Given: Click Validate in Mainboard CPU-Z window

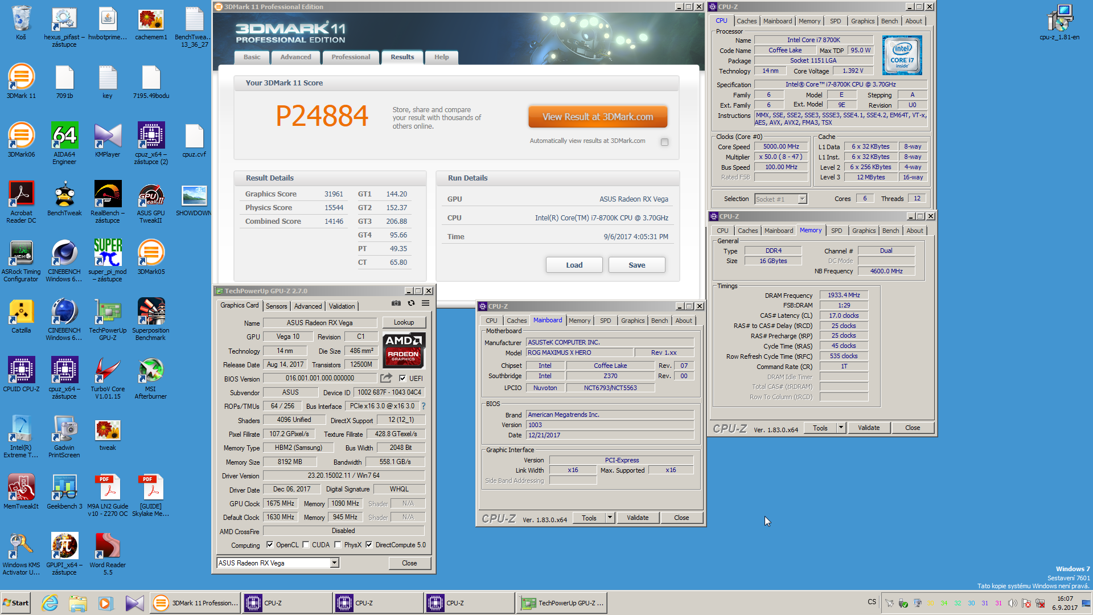Looking at the screenshot, I should [638, 518].
